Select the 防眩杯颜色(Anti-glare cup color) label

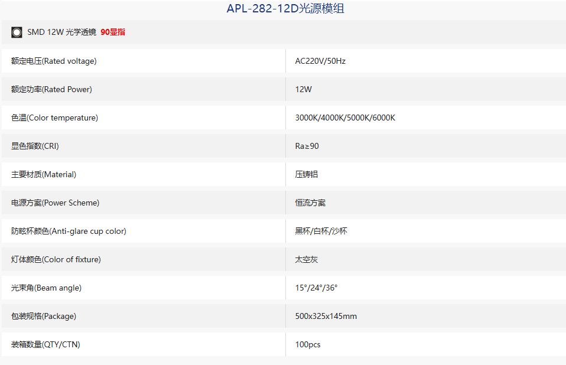tap(69, 231)
